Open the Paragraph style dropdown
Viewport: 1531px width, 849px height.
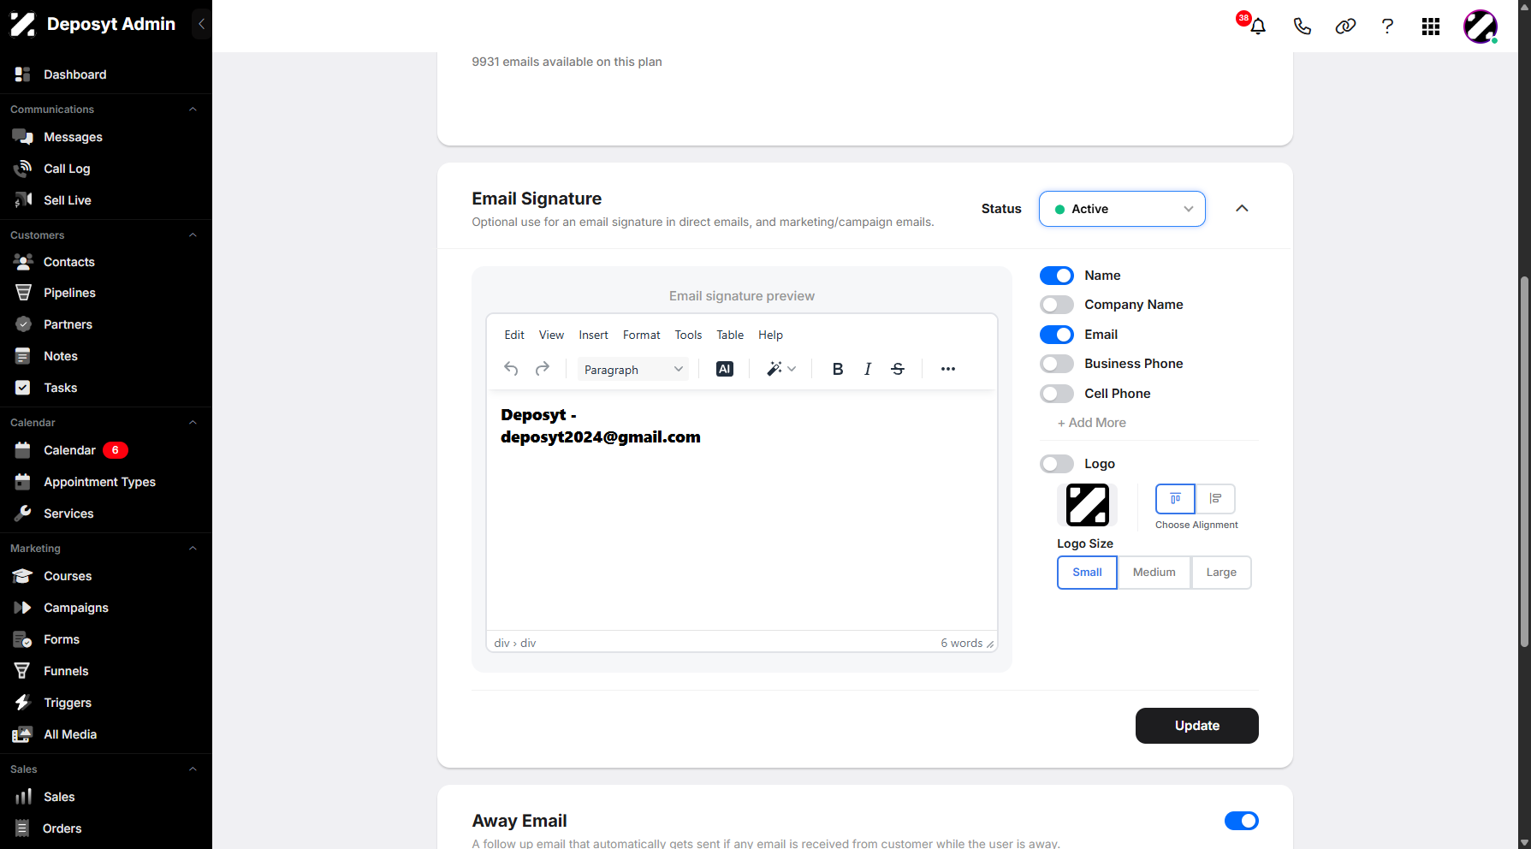point(633,370)
